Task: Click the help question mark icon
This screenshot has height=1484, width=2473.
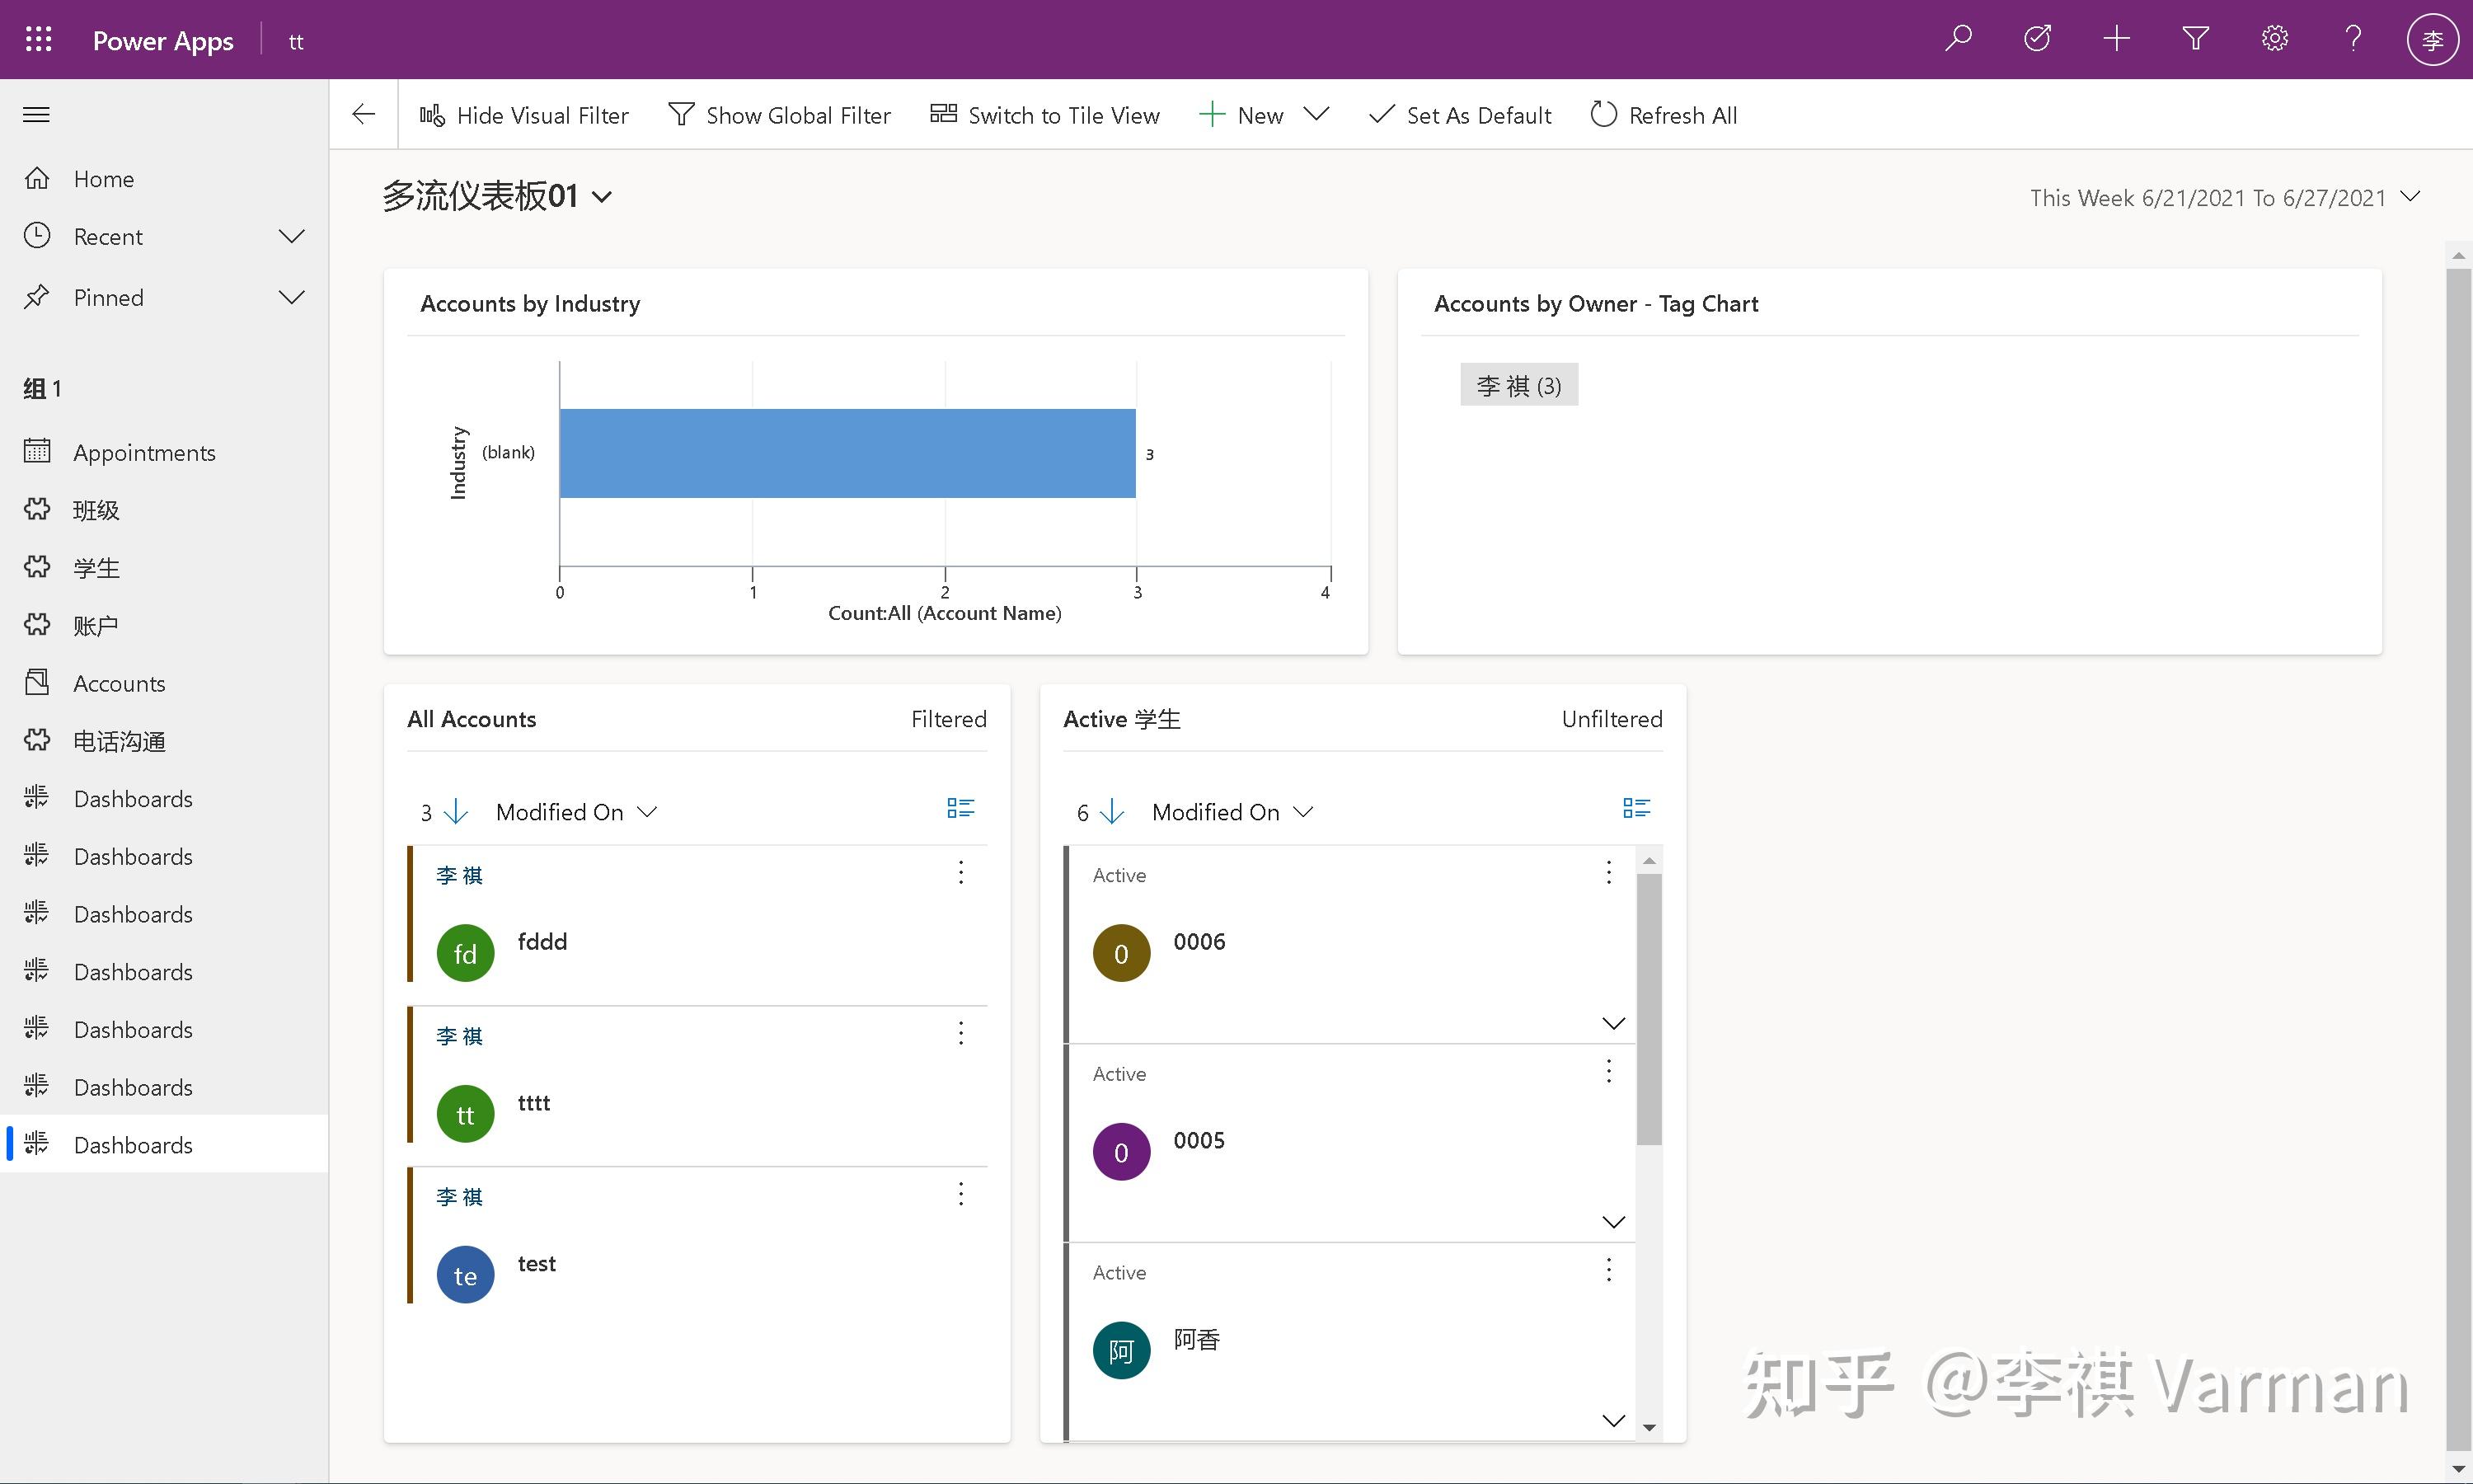Action: [2353, 39]
